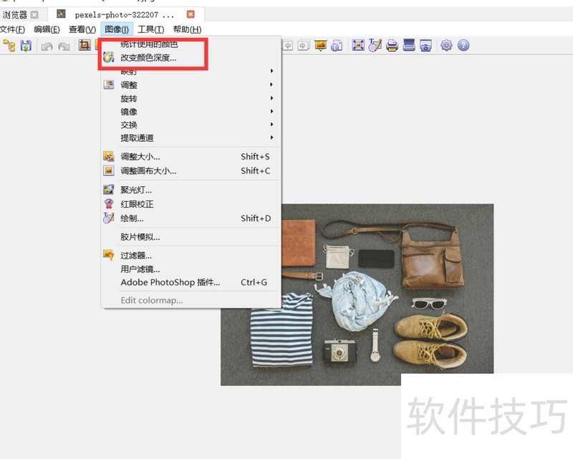This screenshot has height=459, width=573.
Task: Click the Redo arrow icon
Action: pyautogui.click(x=63, y=46)
